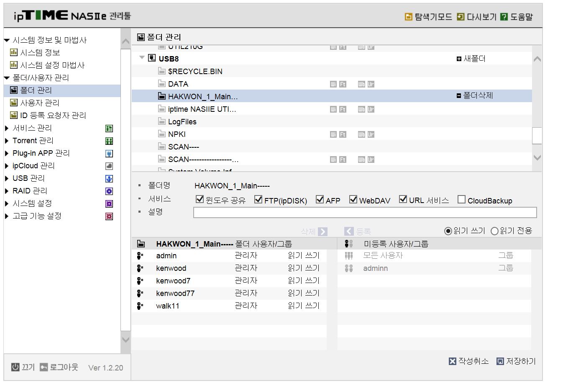Click the 폴더삭제 minus icon
Screen dimensions: 563x391
[459, 96]
